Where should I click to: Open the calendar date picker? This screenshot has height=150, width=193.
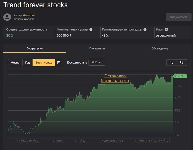click(x=59, y=63)
